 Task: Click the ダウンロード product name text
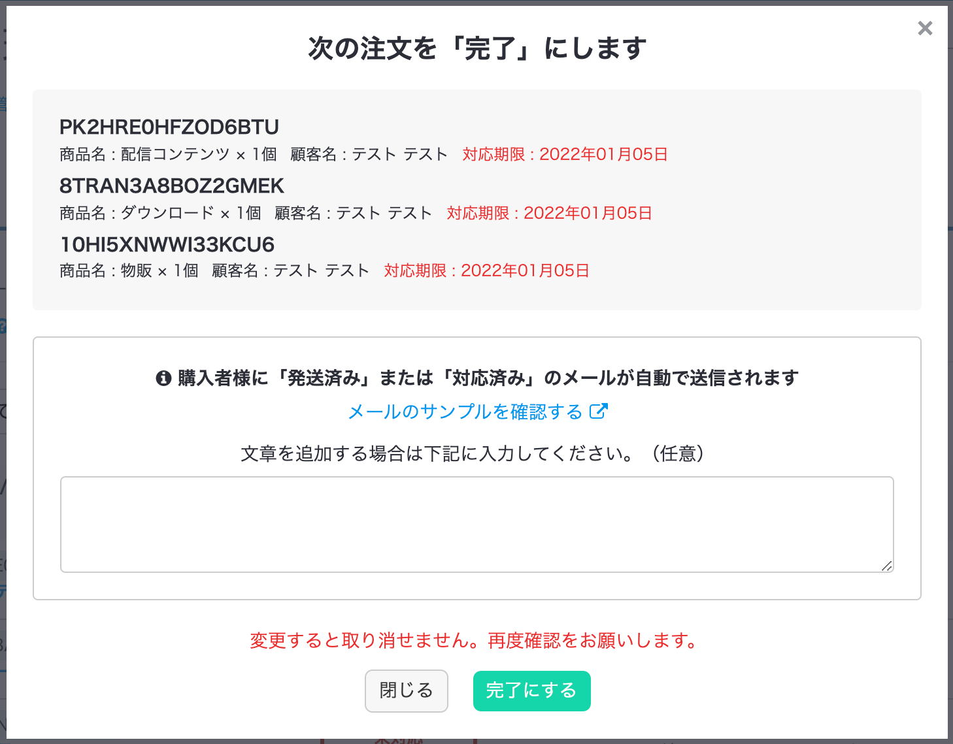coord(167,213)
